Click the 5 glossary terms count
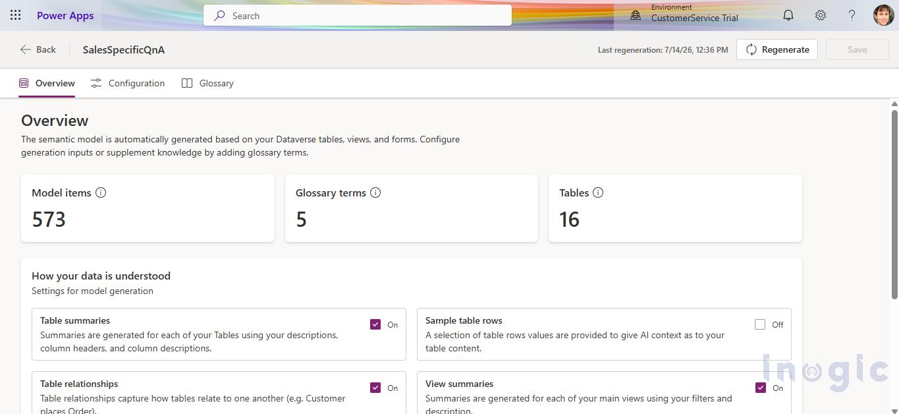The width and height of the screenshot is (899, 414). click(301, 219)
